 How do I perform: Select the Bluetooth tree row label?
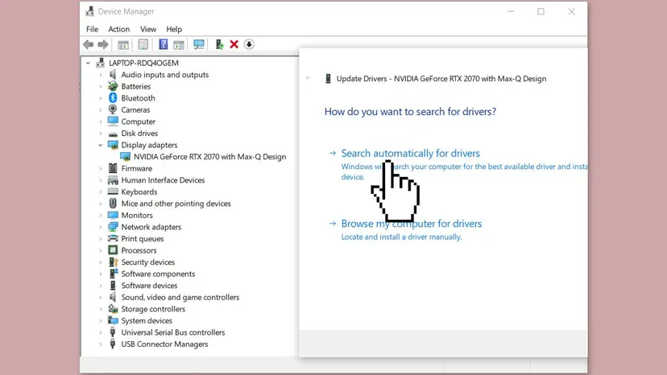click(x=138, y=98)
